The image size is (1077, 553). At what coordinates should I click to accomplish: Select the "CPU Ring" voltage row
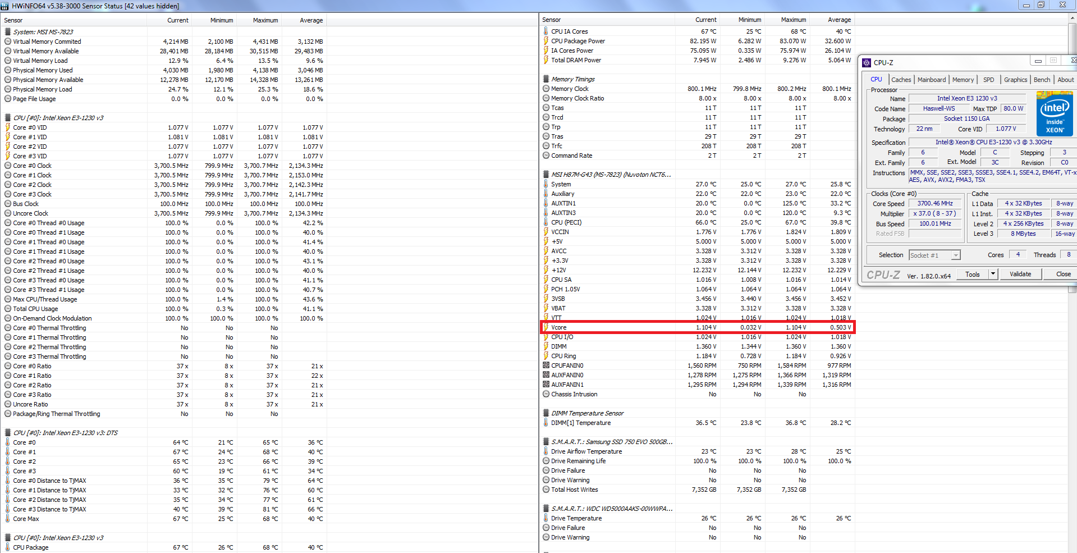pos(698,356)
